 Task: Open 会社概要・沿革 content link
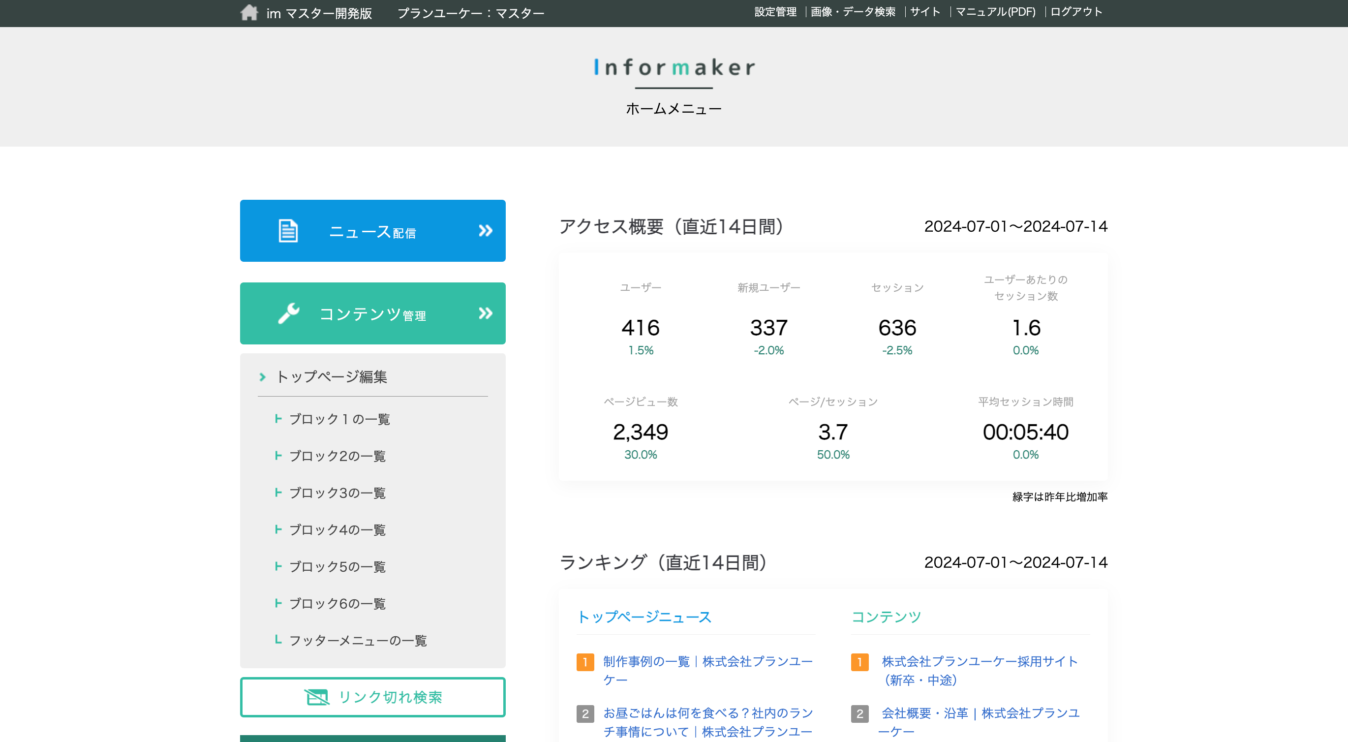tap(979, 722)
